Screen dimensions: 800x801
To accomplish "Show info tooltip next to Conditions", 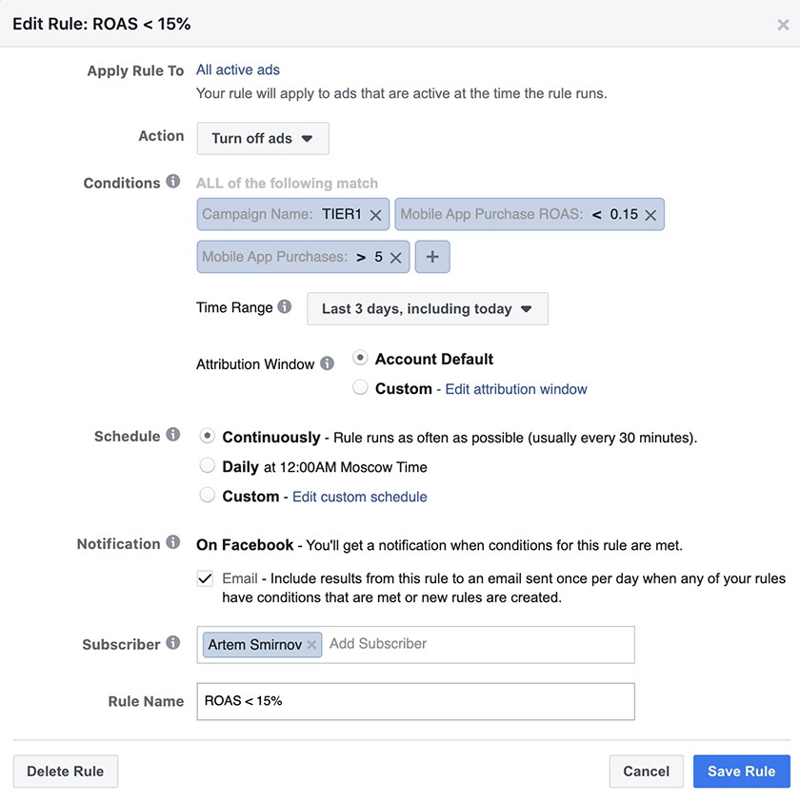I will pos(172,182).
